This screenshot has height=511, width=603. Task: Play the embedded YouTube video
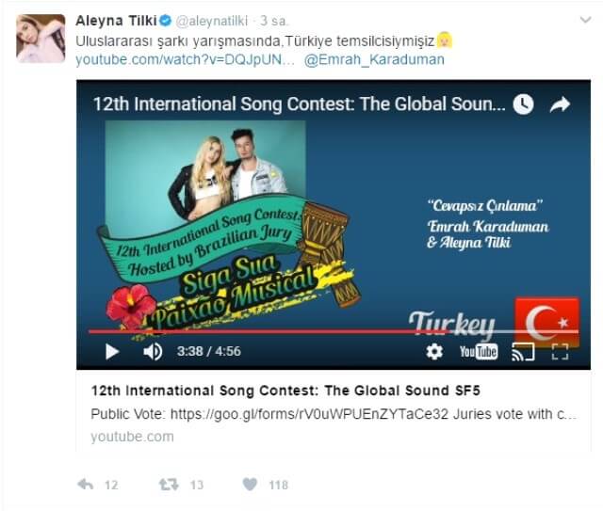(x=112, y=351)
